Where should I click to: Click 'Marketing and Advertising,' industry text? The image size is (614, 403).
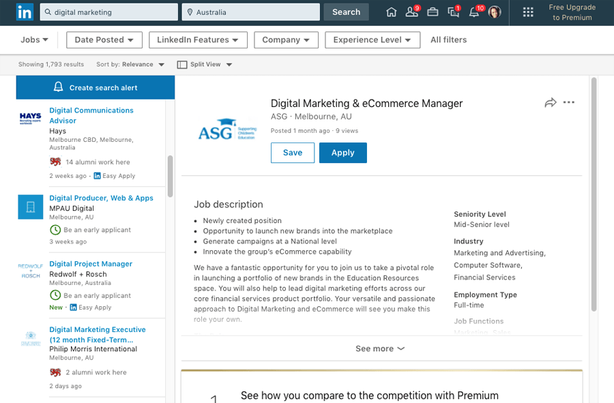499,253
